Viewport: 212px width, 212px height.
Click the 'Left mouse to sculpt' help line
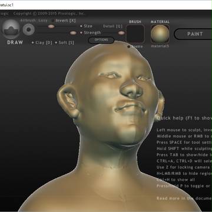pyautogui.click(x=184, y=130)
